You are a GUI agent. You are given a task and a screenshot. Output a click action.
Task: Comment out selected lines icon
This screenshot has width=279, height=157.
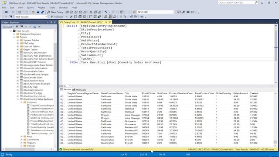click(120, 17)
